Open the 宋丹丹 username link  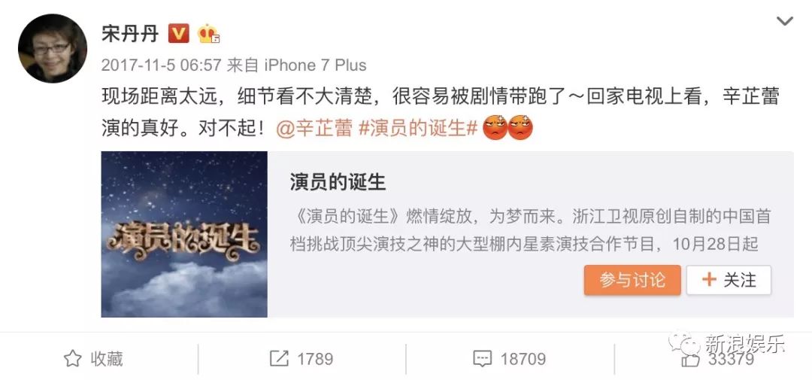point(130,34)
